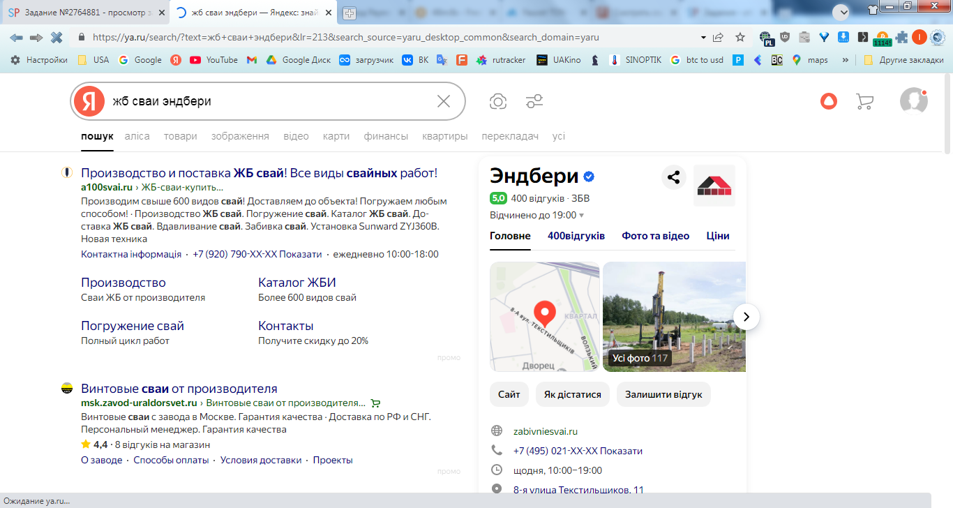Select the 'відео' search tab
The image size is (953, 508).
click(x=296, y=136)
